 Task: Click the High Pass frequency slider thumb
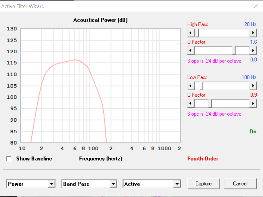pyautogui.click(x=197, y=33)
